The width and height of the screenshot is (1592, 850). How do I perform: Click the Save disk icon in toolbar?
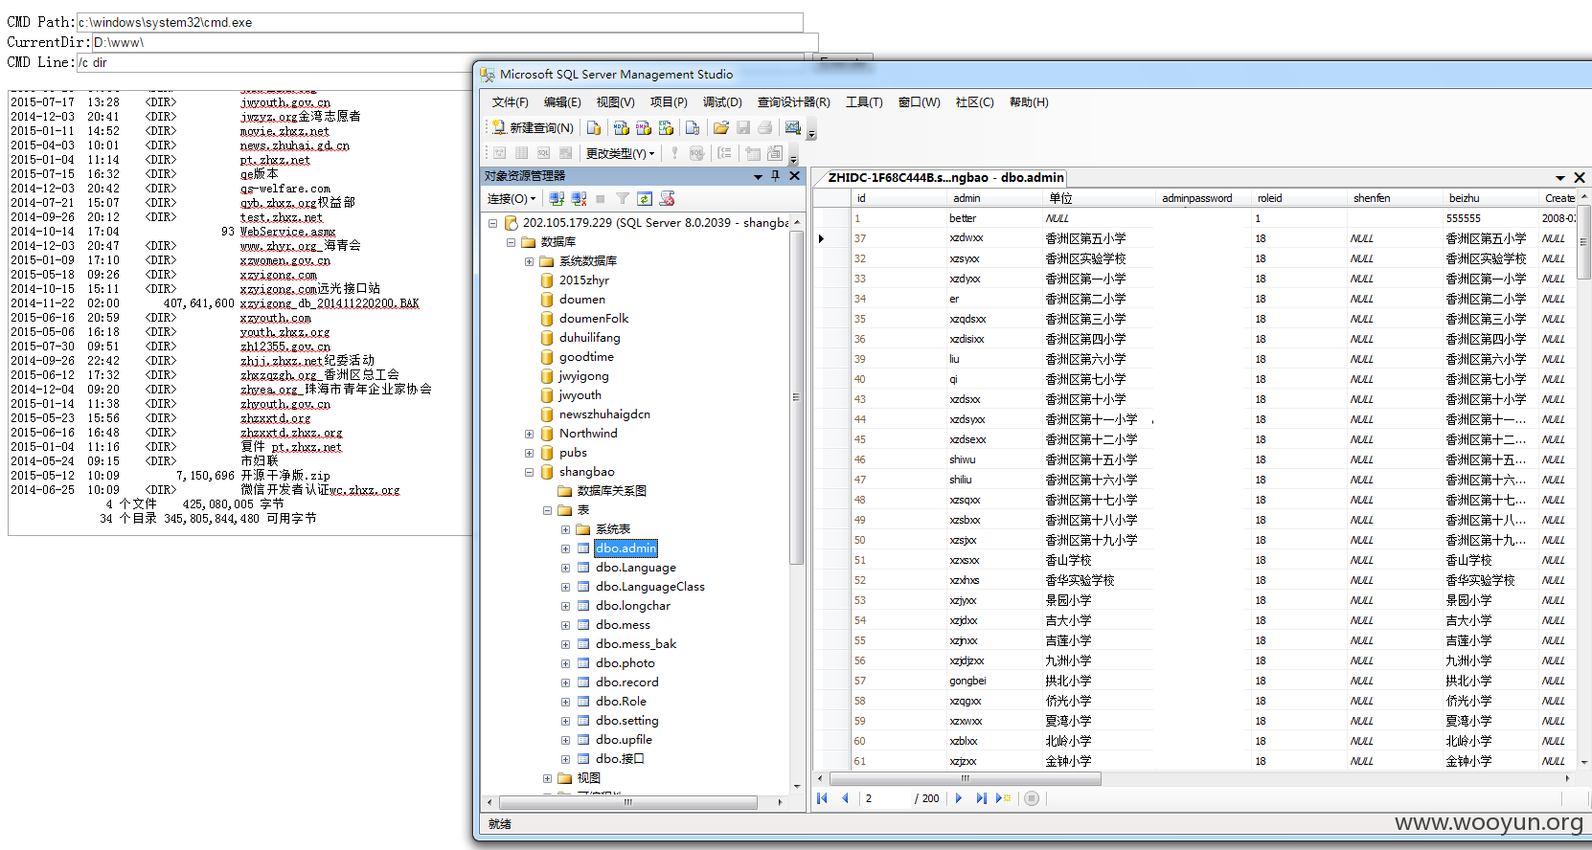coord(742,127)
